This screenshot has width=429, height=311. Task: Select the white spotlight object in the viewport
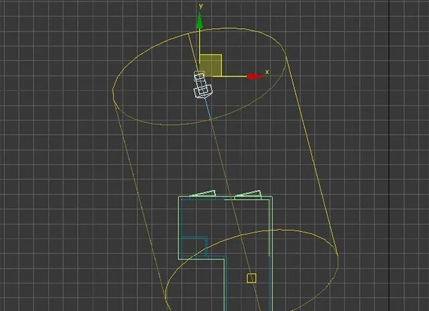[202, 85]
